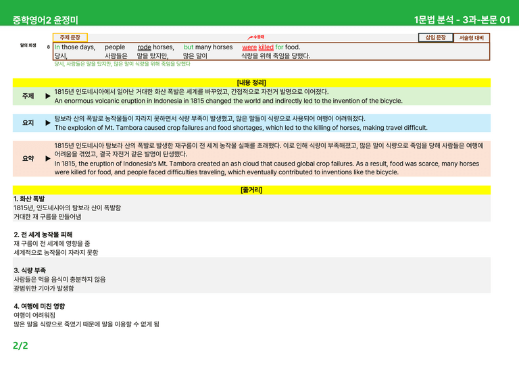Click the sentence starting 'The explosion of Mt. Tambora'

click(x=241, y=128)
